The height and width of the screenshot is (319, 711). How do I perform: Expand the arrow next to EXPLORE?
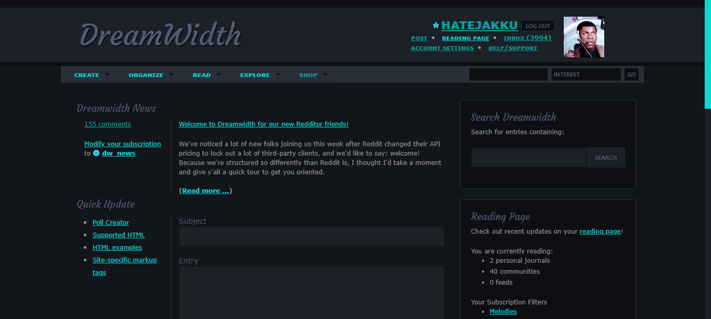278,75
